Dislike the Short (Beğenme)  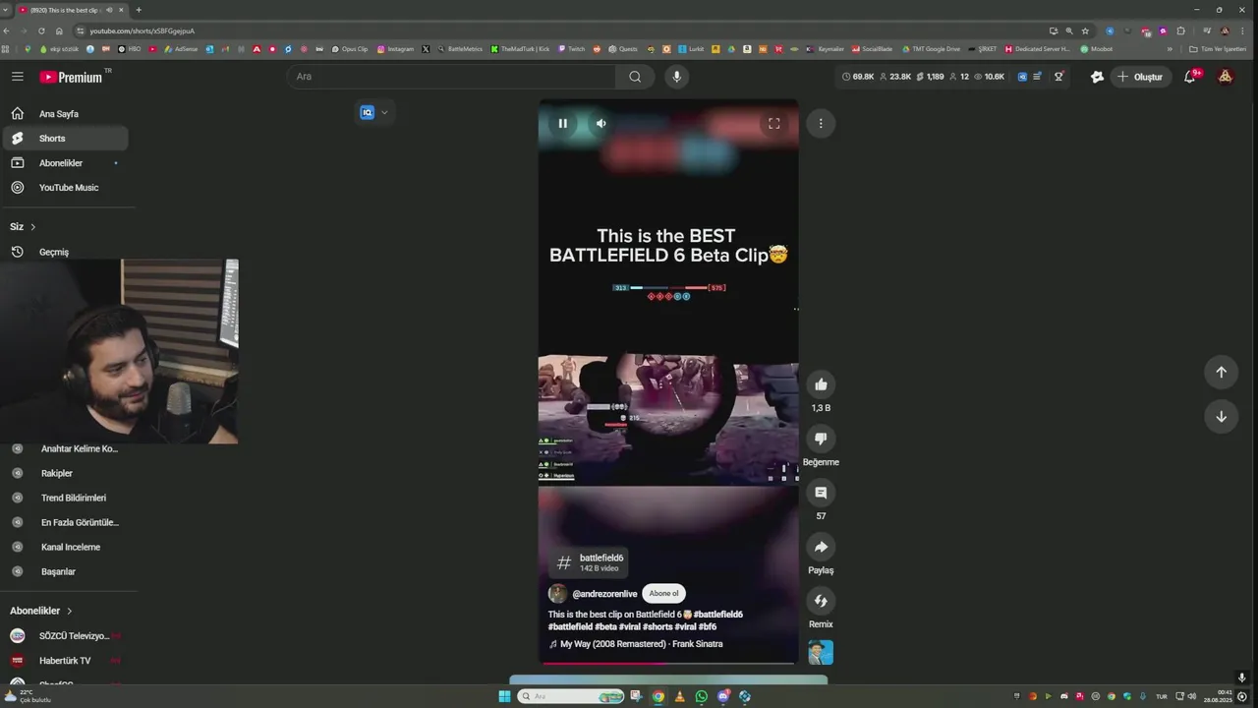821,439
